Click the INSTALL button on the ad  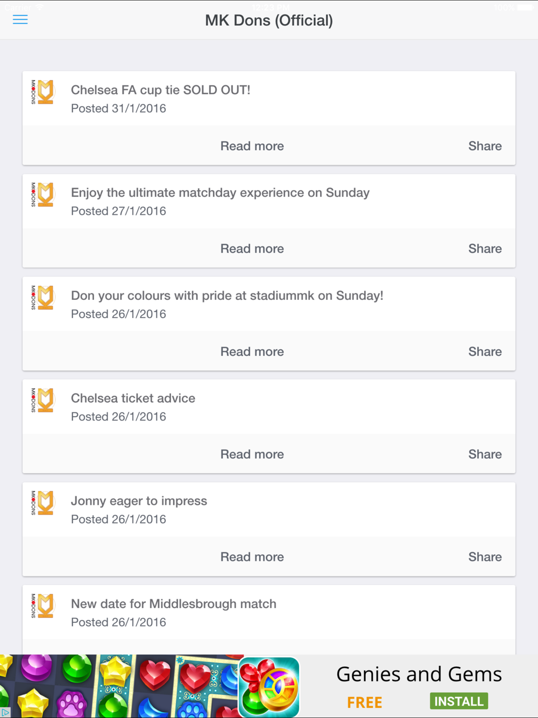(459, 701)
